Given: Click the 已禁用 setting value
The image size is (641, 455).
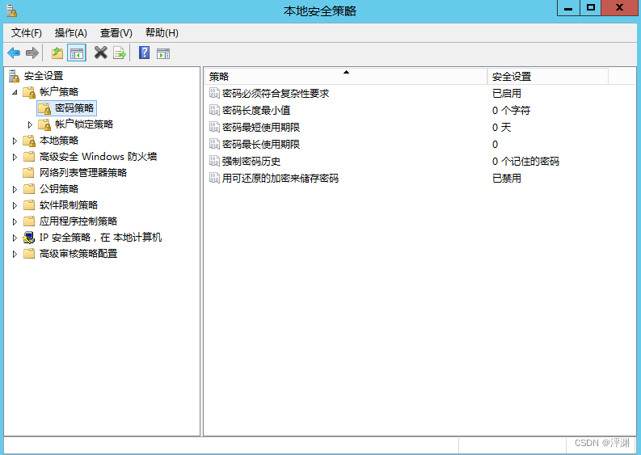Looking at the screenshot, I should tap(507, 179).
